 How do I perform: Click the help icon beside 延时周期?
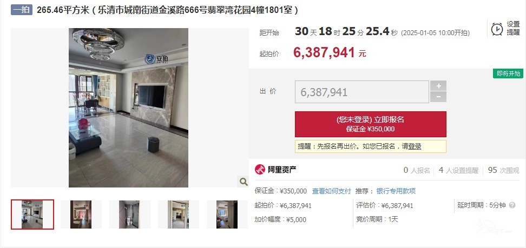coord(512,205)
